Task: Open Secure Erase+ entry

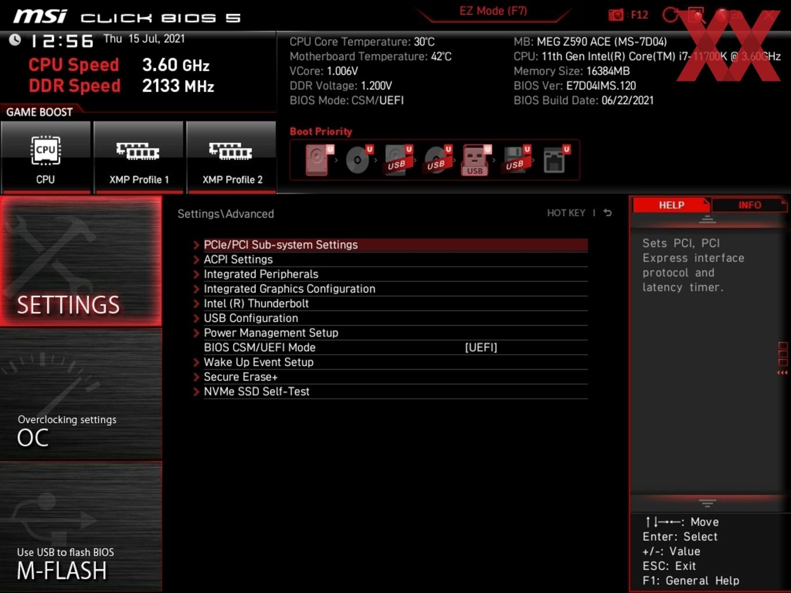Action: coord(390,377)
